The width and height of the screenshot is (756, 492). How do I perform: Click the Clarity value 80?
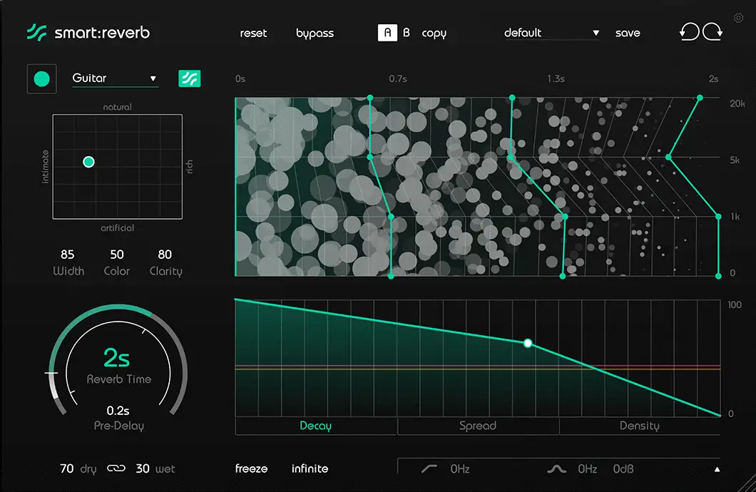pyautogui.click(x=165, y=255)
